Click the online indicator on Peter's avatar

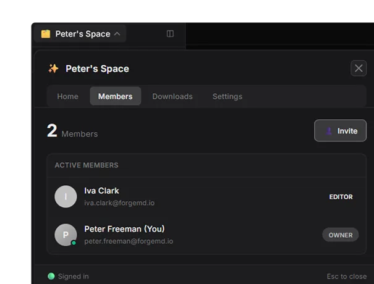pyautogui.click(x=74, y=243)
